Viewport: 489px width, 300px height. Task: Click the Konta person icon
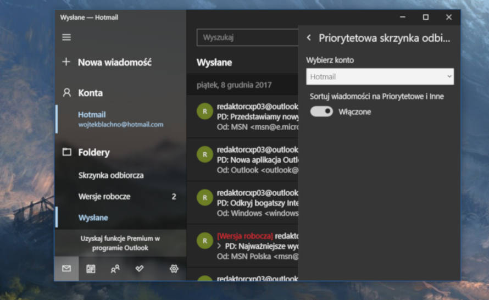[66, 93]
